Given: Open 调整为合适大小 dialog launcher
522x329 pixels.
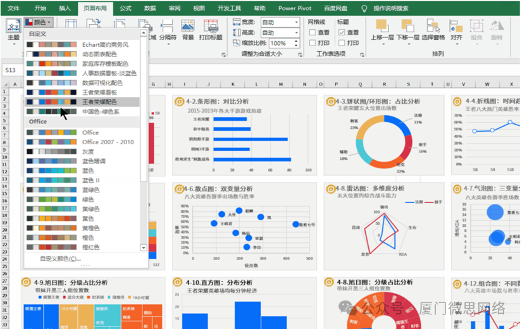Looking at the screenshot, I should tap(300, 54).
